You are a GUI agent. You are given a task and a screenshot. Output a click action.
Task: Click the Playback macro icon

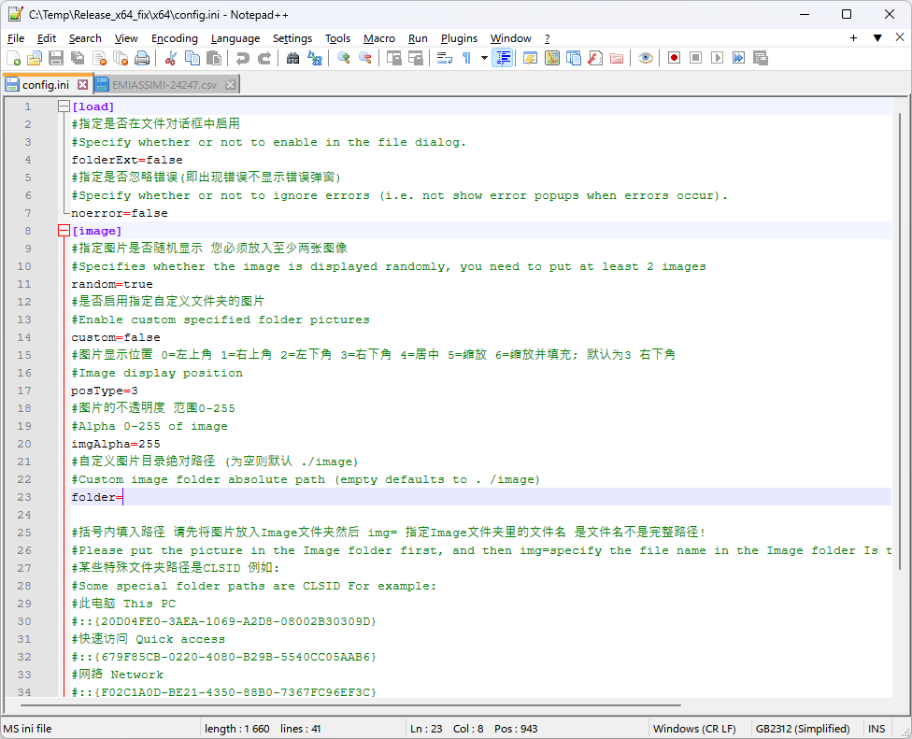point(717,58)
